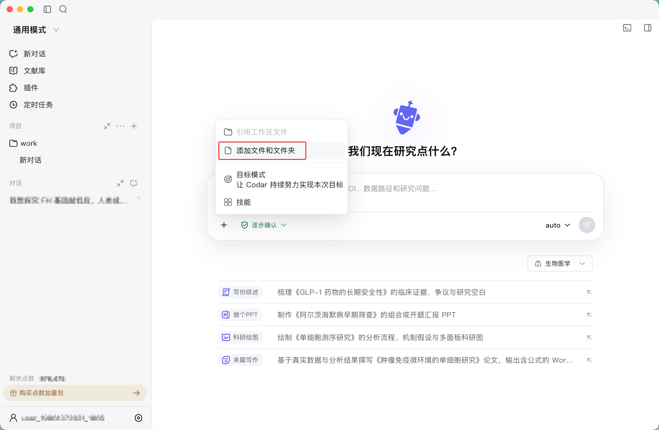This screenshot has width=659, height=430.
Task: Click the arrow on the purchase points banner
Action: tap(136, 393)
